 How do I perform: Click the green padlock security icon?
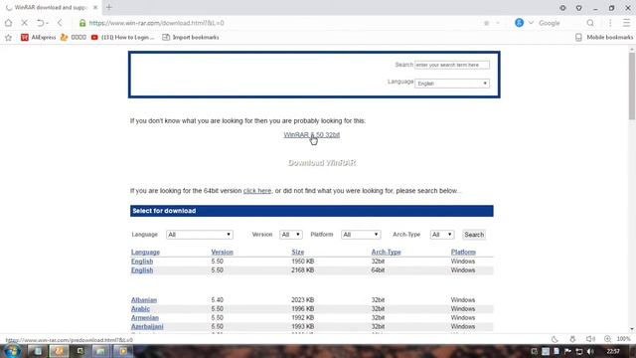tap(82, 23)
